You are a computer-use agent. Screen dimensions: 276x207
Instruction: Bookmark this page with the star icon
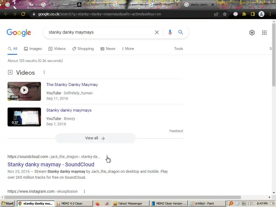pos(225,14)
